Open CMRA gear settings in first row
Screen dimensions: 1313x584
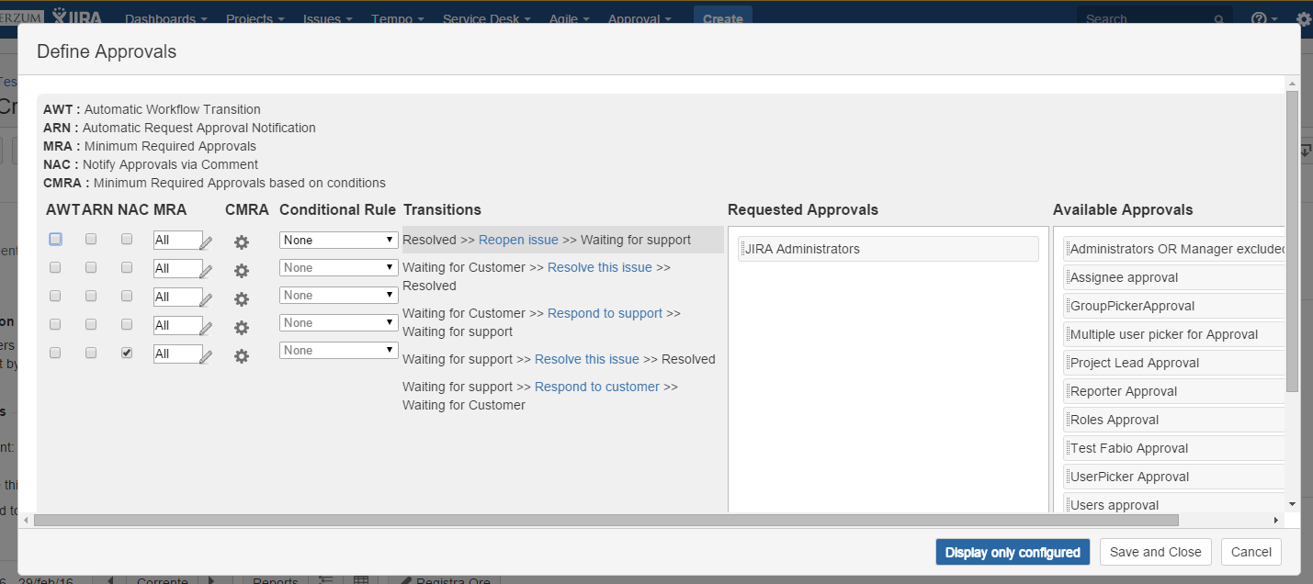pyautogui.click(x=242, y=242)
